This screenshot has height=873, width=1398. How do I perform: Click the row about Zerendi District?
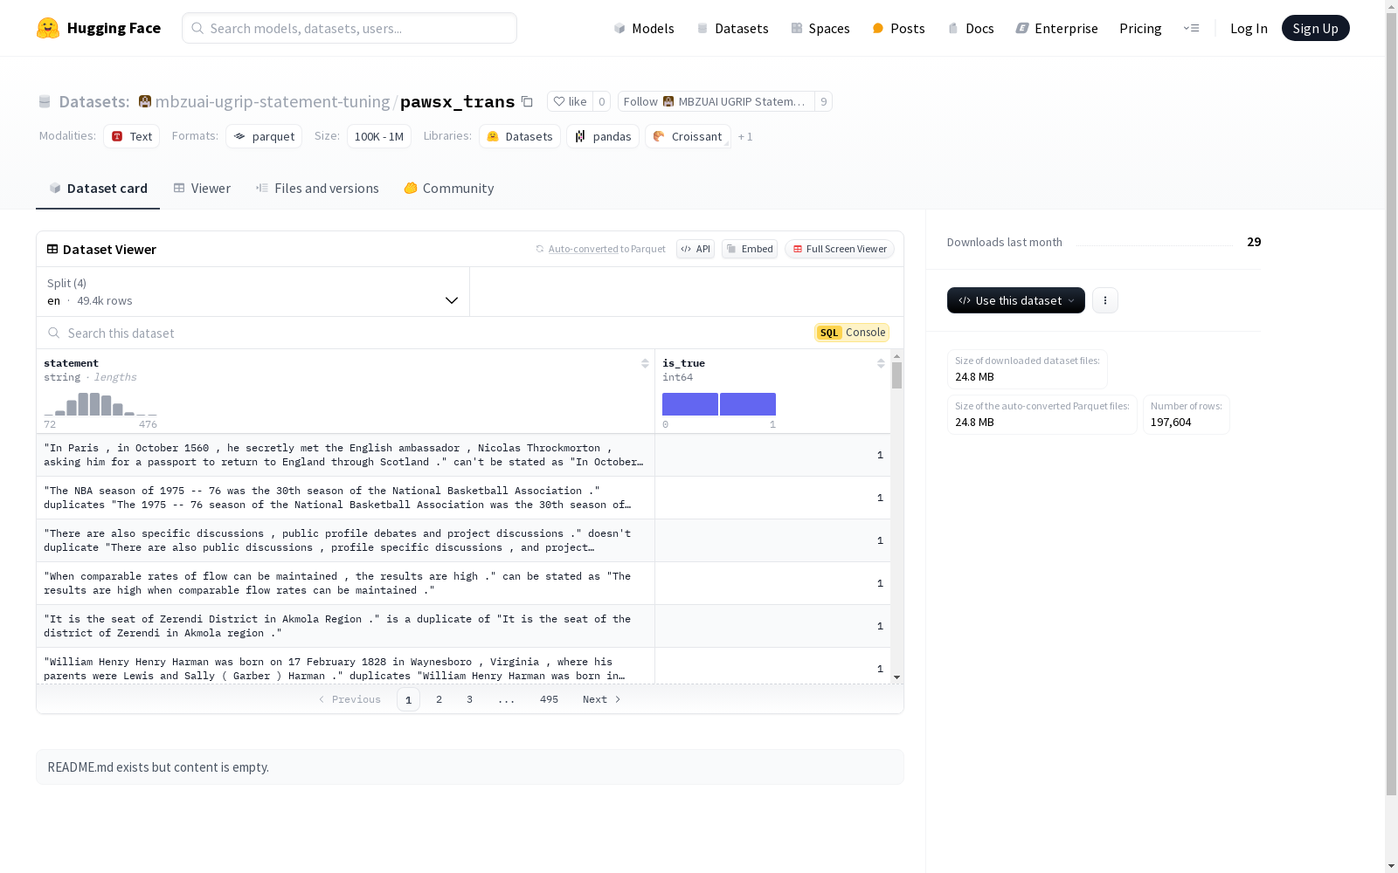(463, 626)
